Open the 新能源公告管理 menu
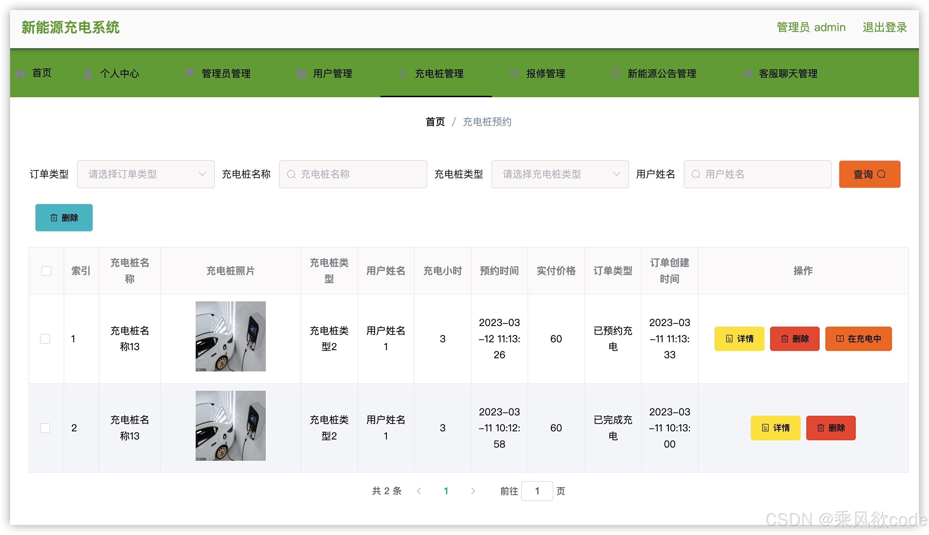The height and width of the screenshot is (535, 929). click(x=661, y=73)
